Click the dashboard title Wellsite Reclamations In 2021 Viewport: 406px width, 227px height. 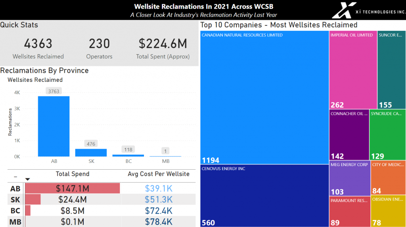pyautogui.click(x=203, y=6)
